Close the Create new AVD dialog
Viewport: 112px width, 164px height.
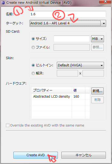tap(105, 2)
